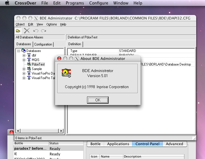Switch to the Configuration tab
205x159 pixels.
tap(43, 44)
